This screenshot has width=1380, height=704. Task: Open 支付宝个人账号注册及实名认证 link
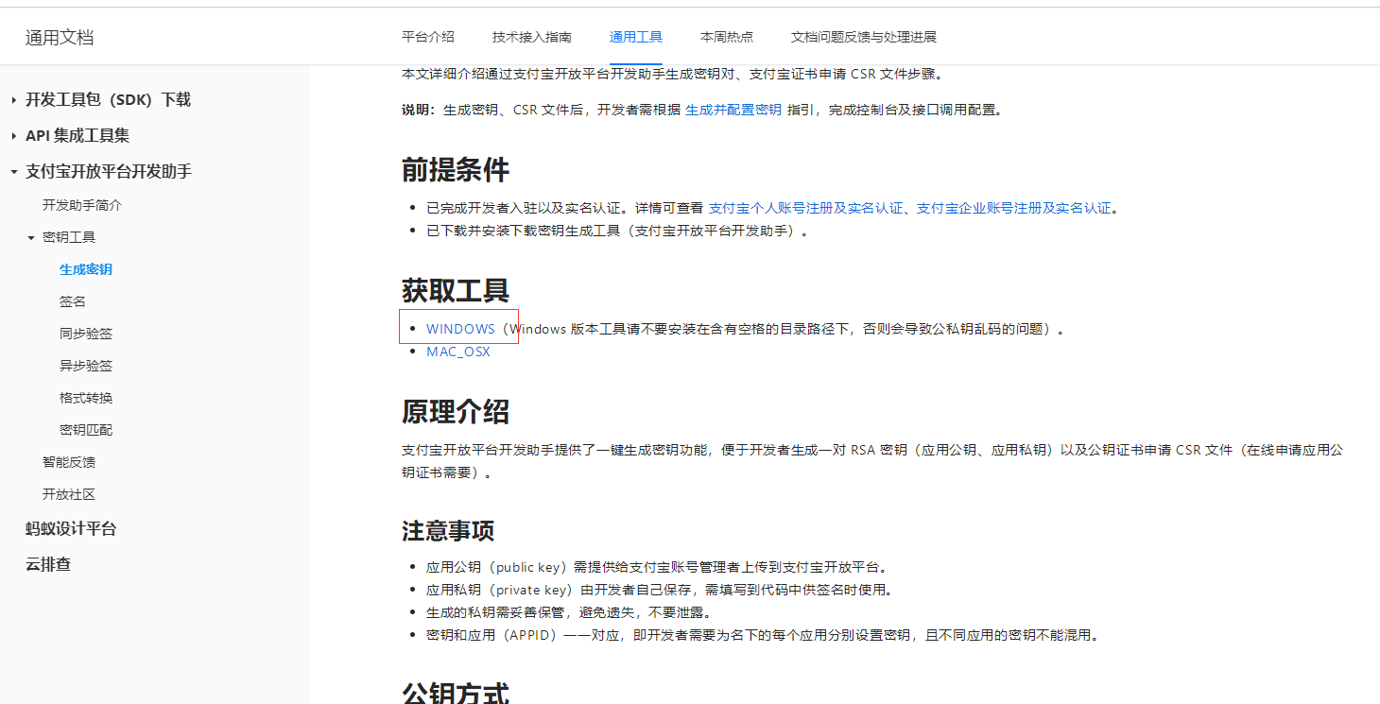coord(806,208)
